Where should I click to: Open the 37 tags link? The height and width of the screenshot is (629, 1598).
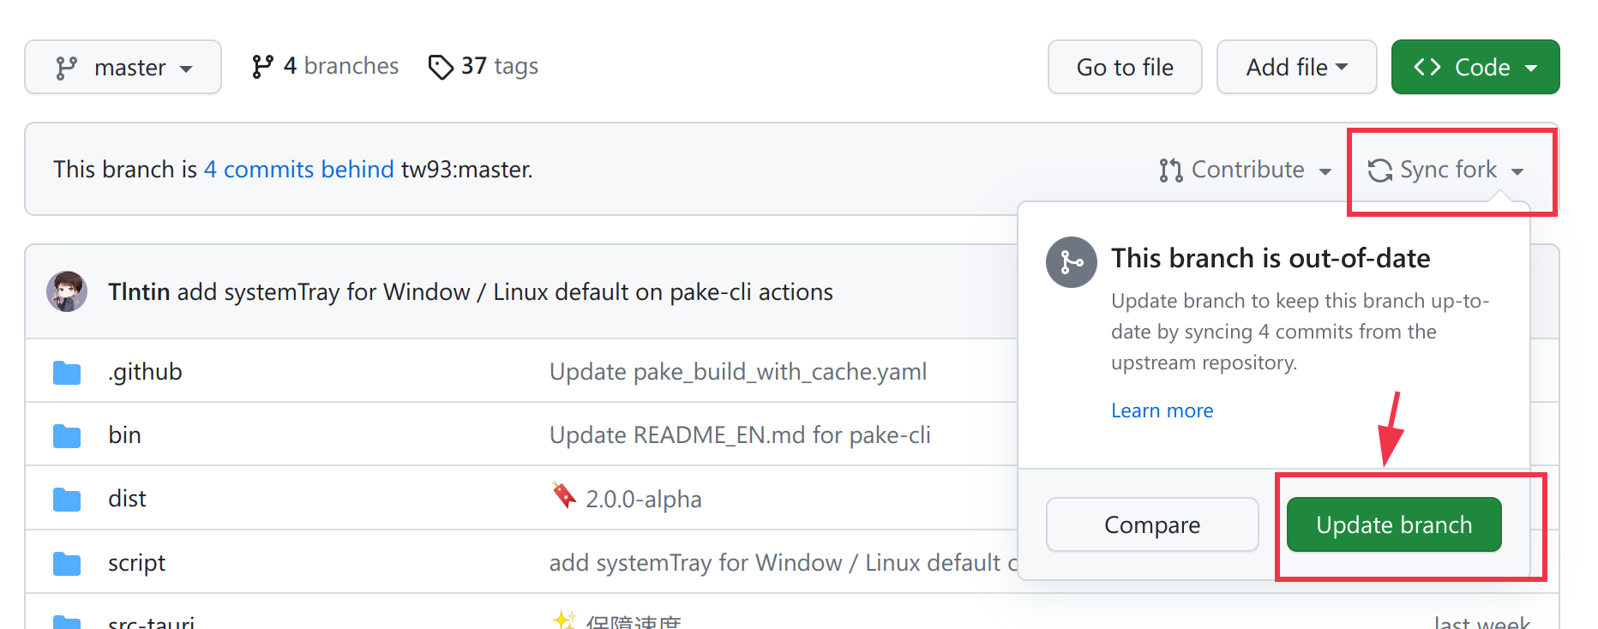click(x=484, y=66)
